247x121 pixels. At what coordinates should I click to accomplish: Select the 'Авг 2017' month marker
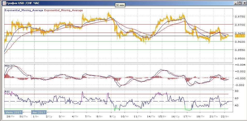pos(39,112)
